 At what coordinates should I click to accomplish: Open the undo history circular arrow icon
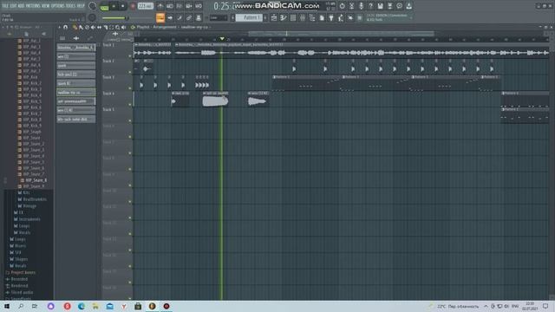click(x=342, y=6)
